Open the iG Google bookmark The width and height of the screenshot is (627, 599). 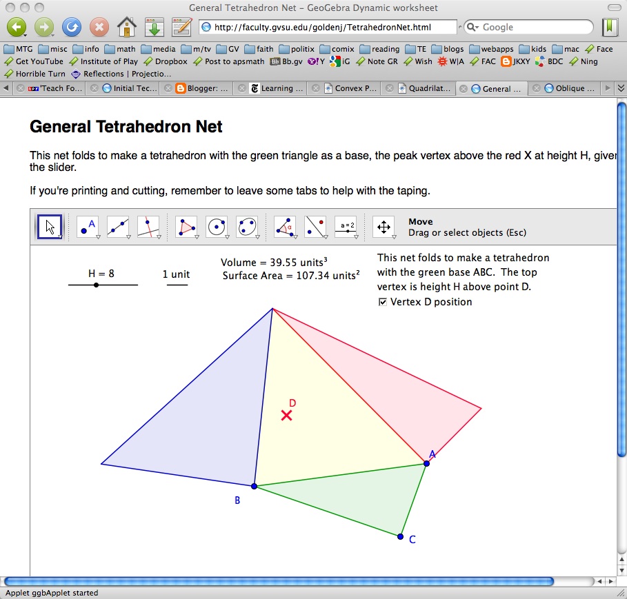coord(339,61)
